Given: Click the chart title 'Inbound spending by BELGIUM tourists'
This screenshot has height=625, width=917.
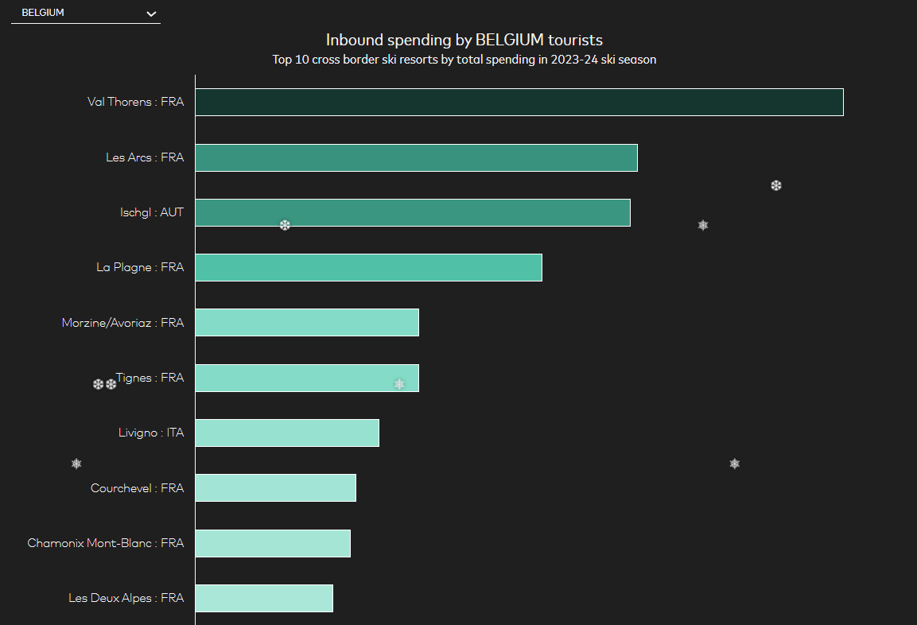Looking at the screenshot, I should click(x=464, y=40).
